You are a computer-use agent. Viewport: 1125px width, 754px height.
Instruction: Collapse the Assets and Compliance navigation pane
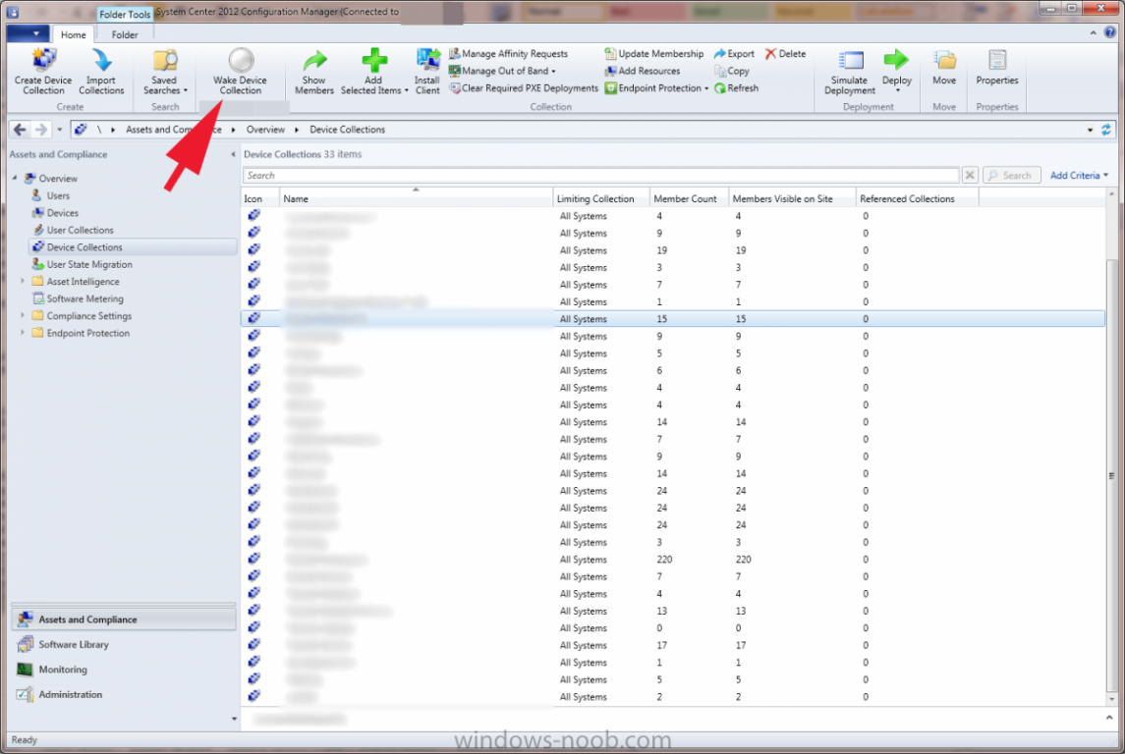pyautogui.click(x=233, y=155)
